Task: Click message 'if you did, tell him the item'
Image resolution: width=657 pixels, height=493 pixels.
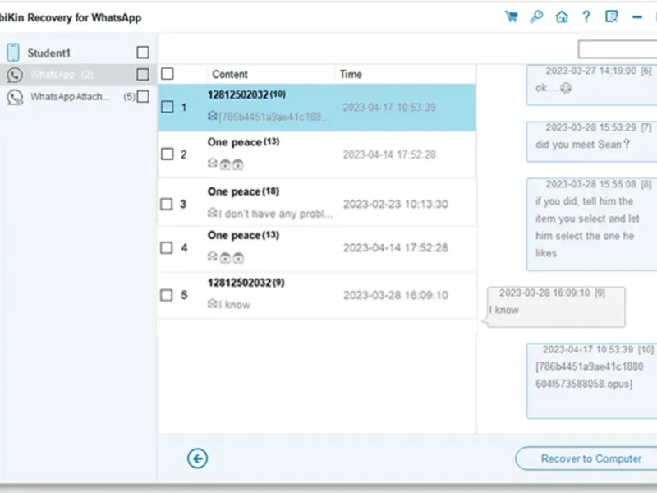Action: [591, 224]
